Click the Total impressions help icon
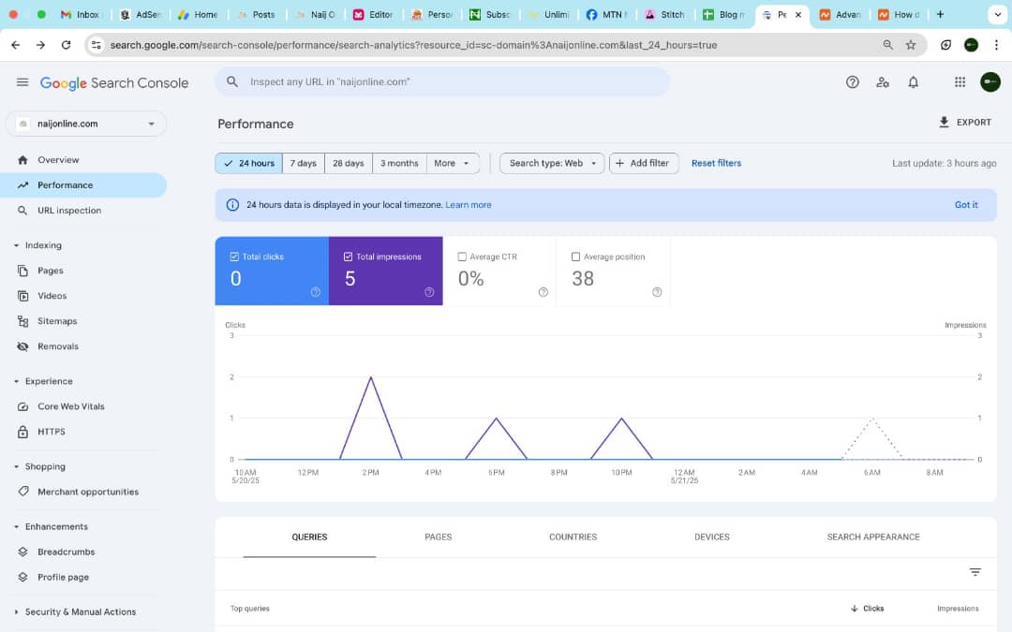The image size is (1012, 632). pyautogui.click(x=429, y=292)
